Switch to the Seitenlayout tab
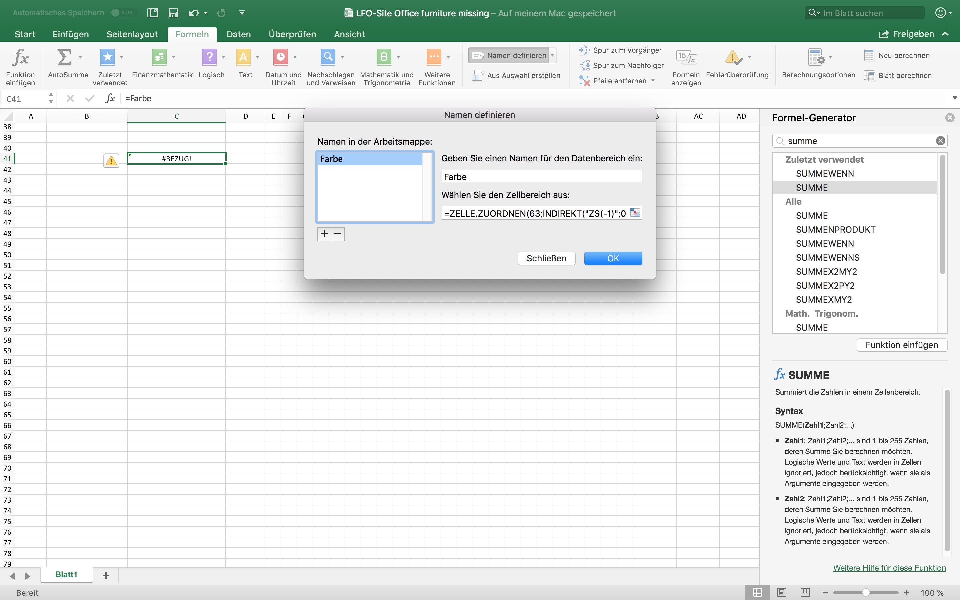Viewport: 960px width, 600px height. 132,34
